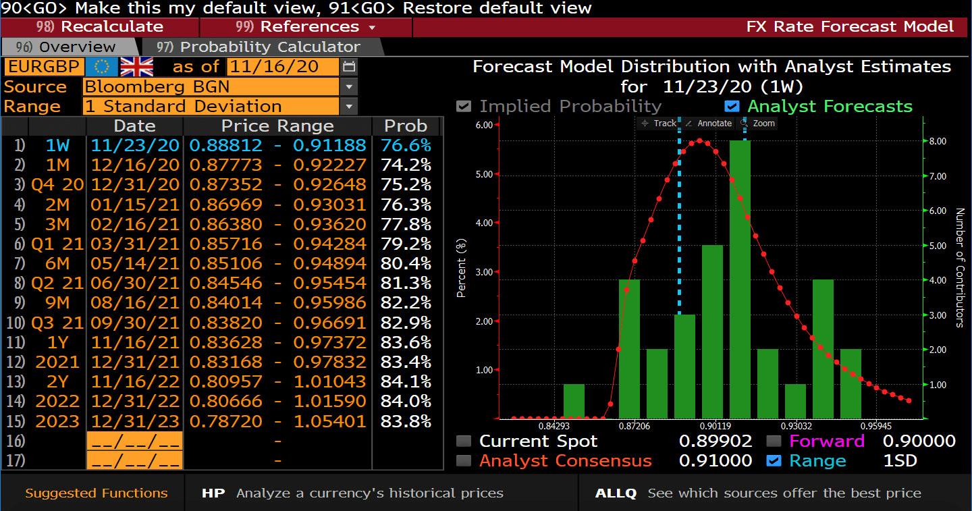Click the Price Range column header
The width and height of the screenshot is (972, 511).
point(277,126)
